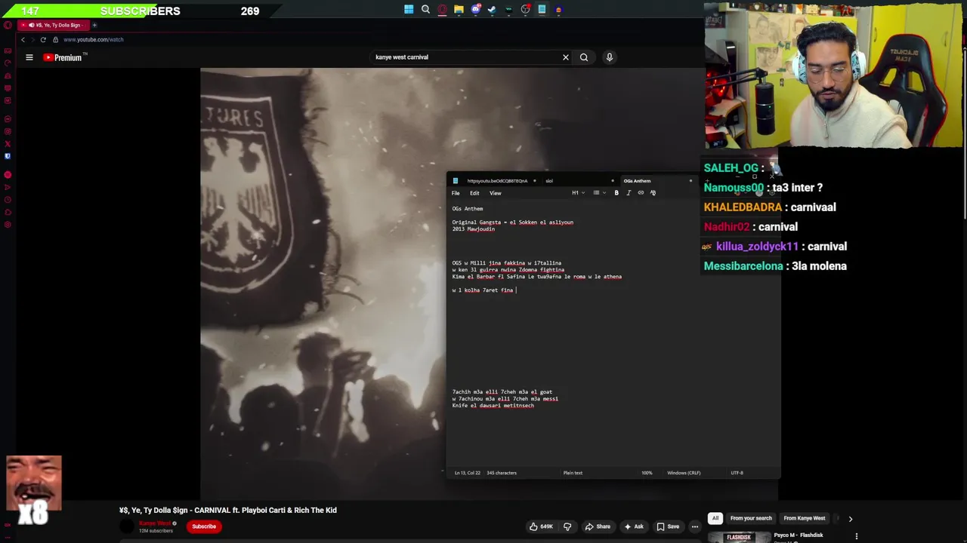Image resolution: width=967 pixels, height=543 pixels.
Task: Select the From your search chip
Action: tap(751, 518)
